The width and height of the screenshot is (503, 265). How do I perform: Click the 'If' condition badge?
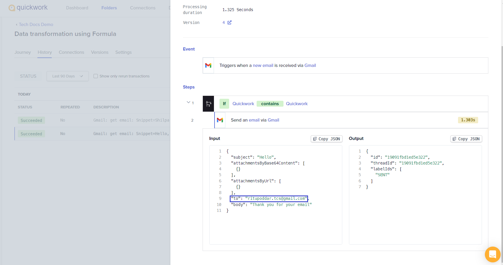tap(224, 104)
